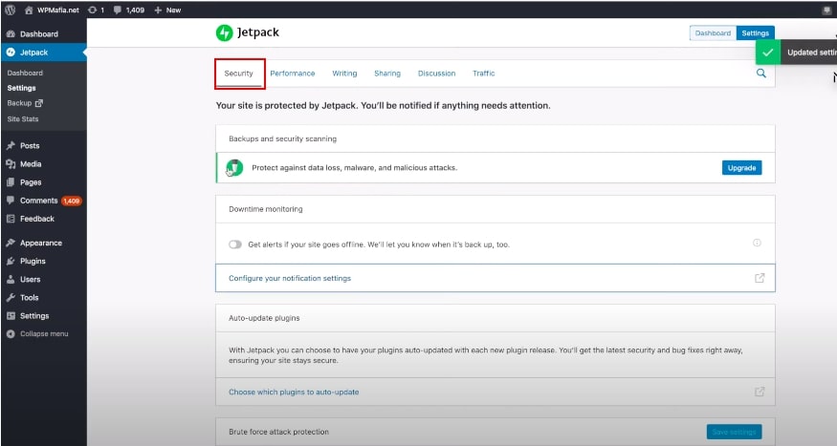Switch to the Performance tab

click(293, 74)
